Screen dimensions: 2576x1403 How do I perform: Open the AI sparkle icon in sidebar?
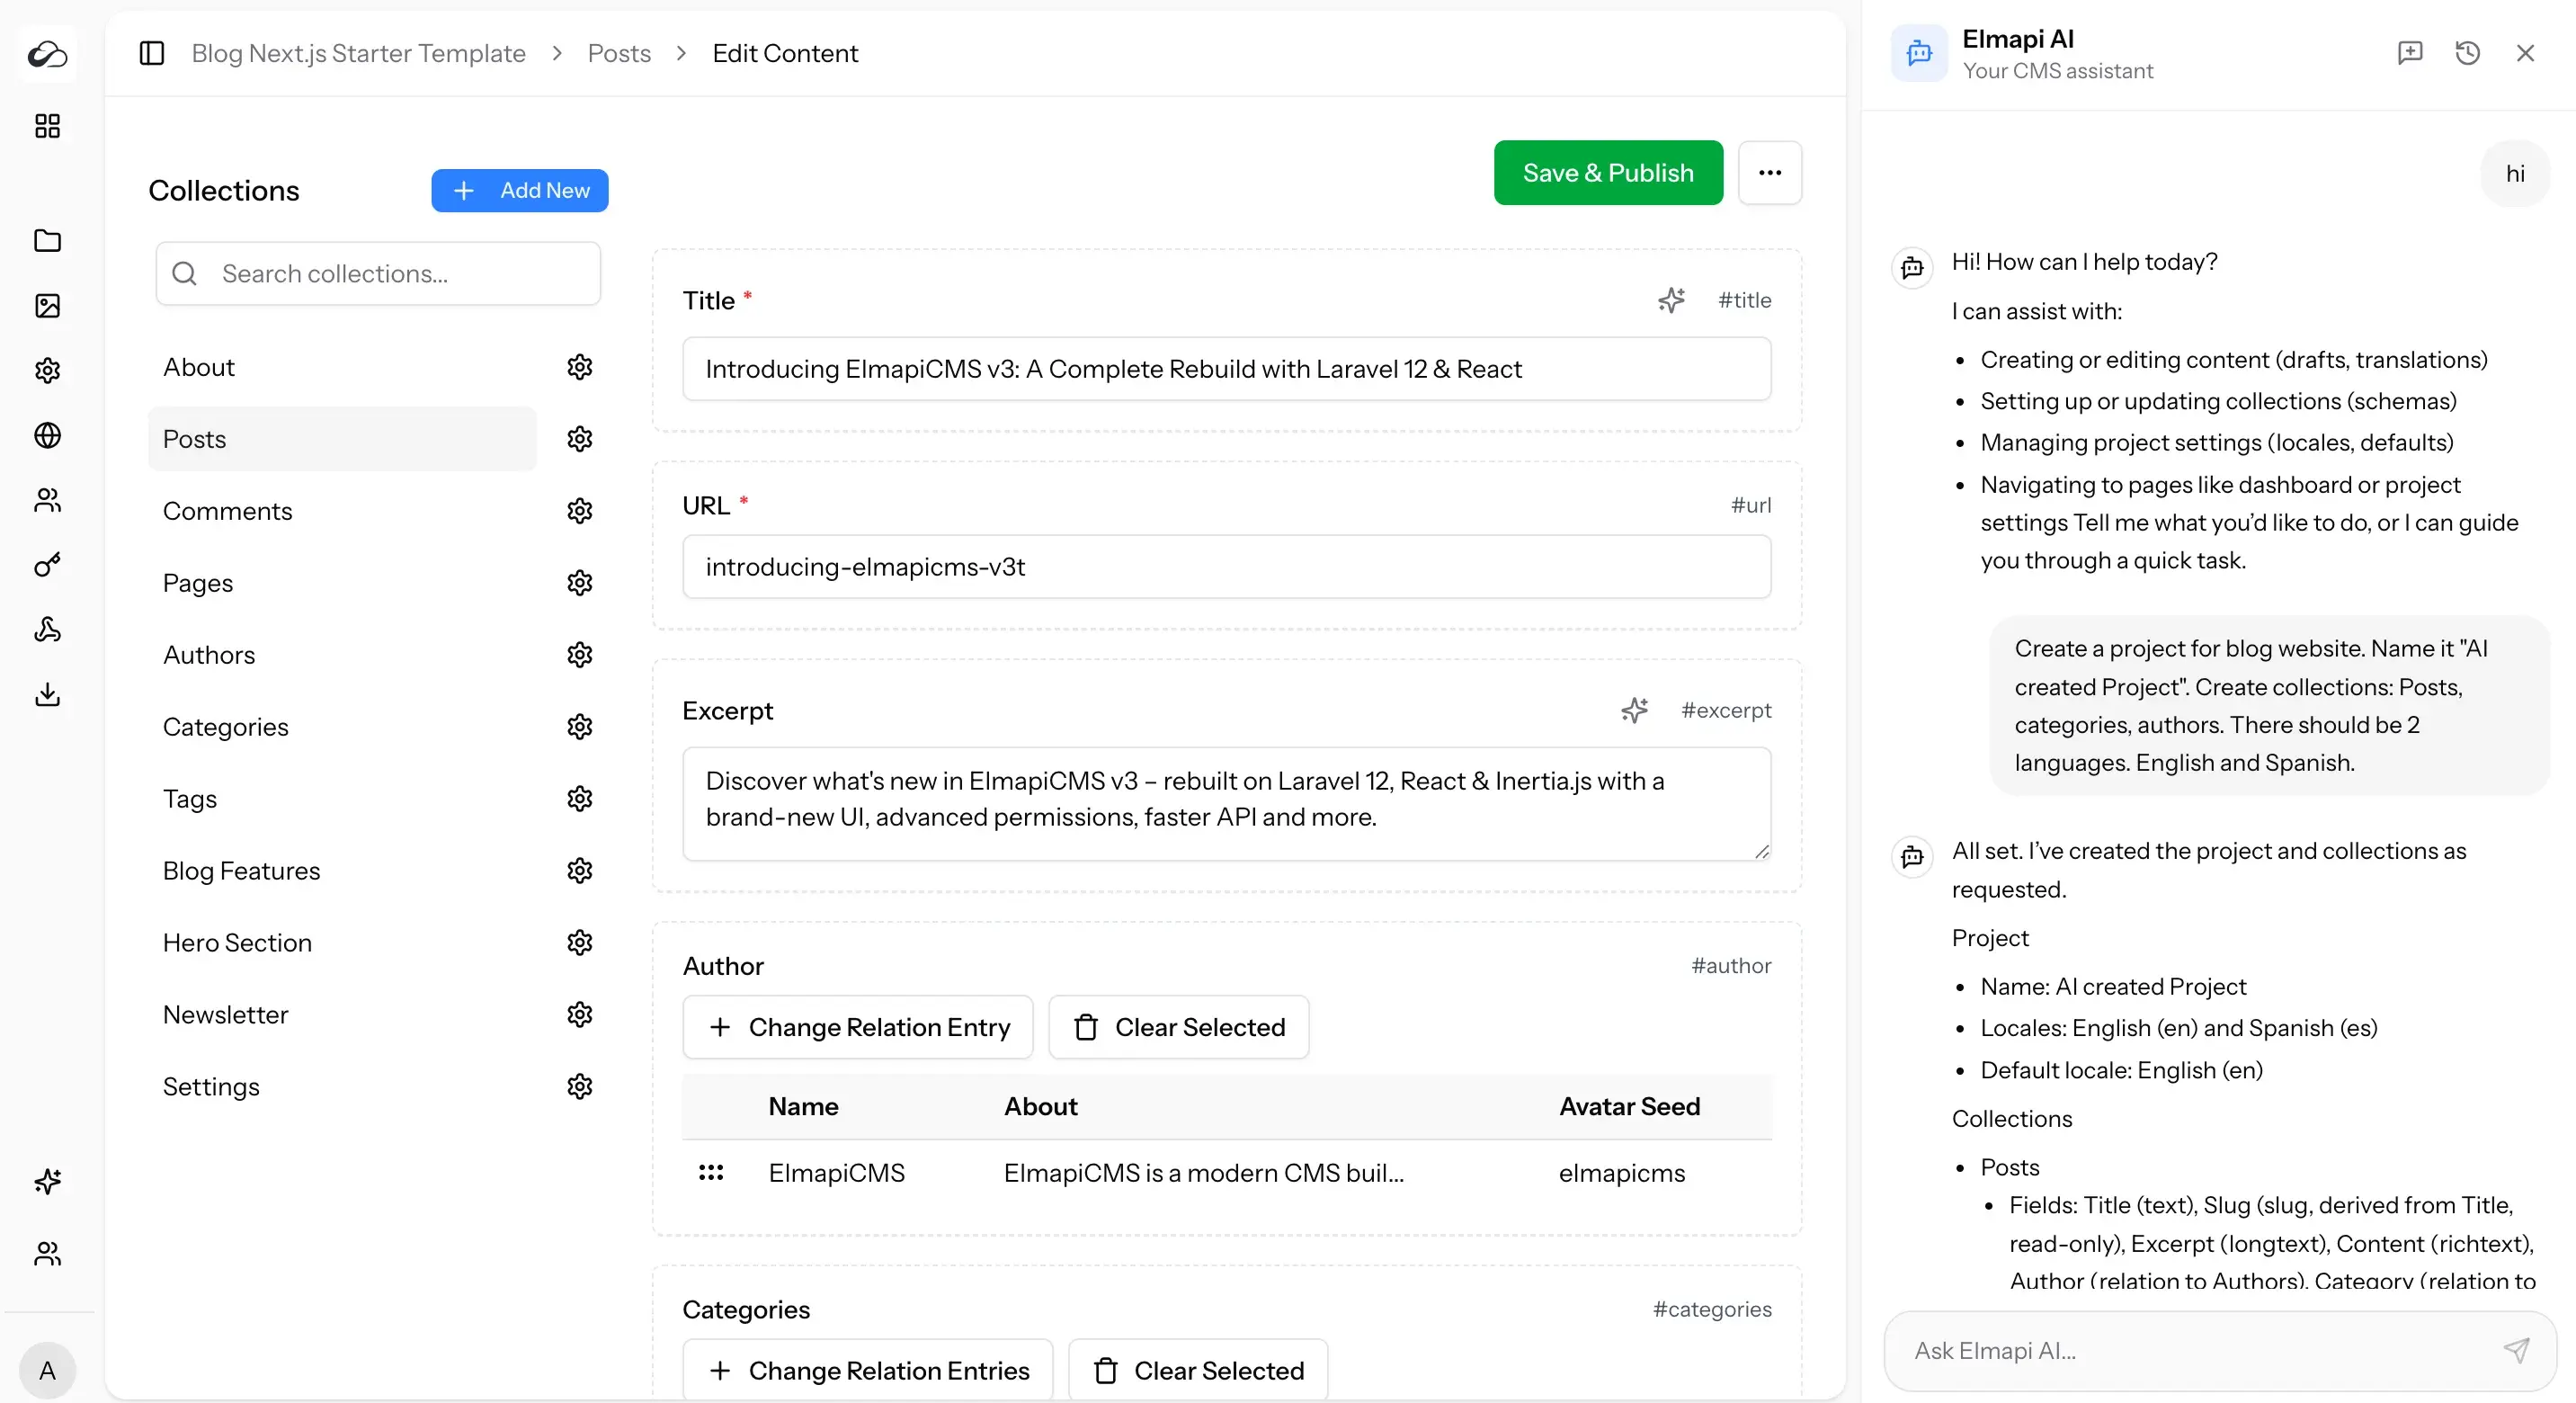pos(47,1182)
